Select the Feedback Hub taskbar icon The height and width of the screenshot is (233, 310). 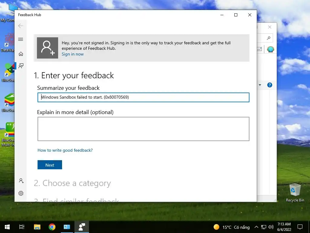click(82, 227)
